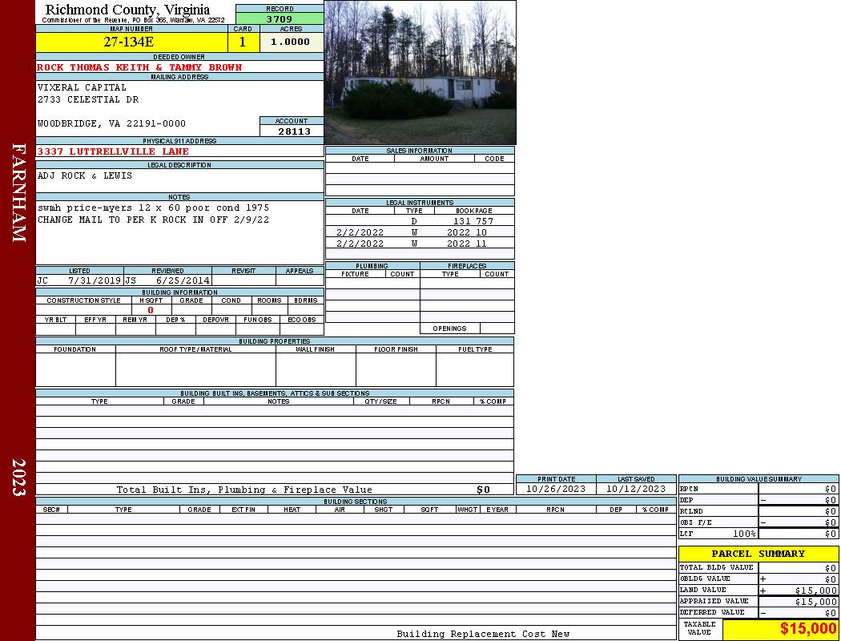
Task: Click the reviewed date 6/25/2014
Action: (x=183, y=281)
